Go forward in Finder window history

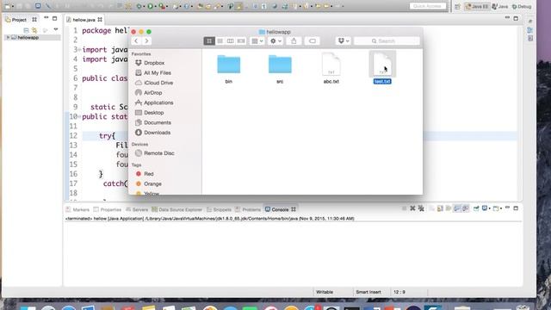(146, 41)
